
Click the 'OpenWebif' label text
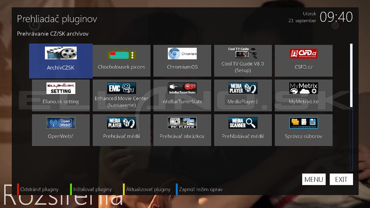pos(61,136)
